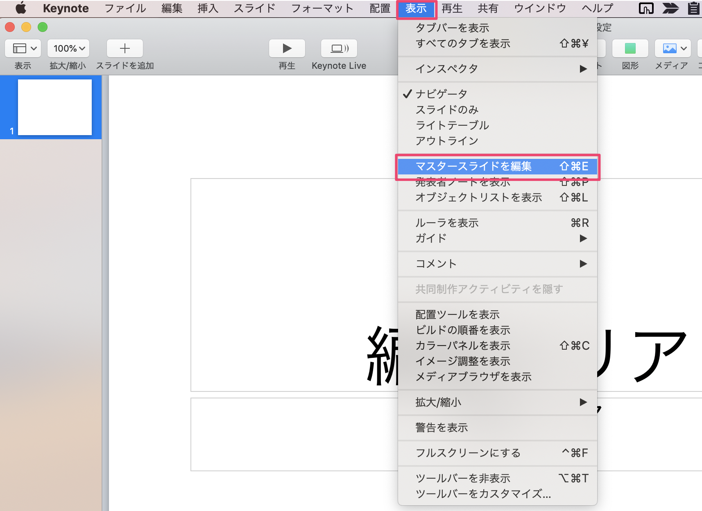Image resolution: width=702 pixels, height=511 pixels.
Task: Switch to スライドのみ view mode
Action: [447, 110]
